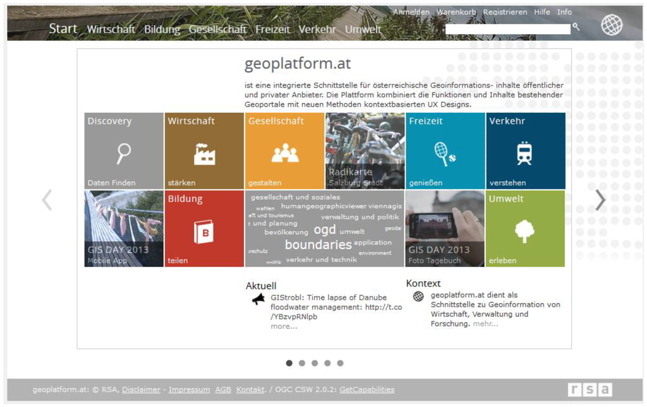The width and height of the screenshot is (647, 407).
Task: Click the Anmelden link
Action: tap(411, 12)
